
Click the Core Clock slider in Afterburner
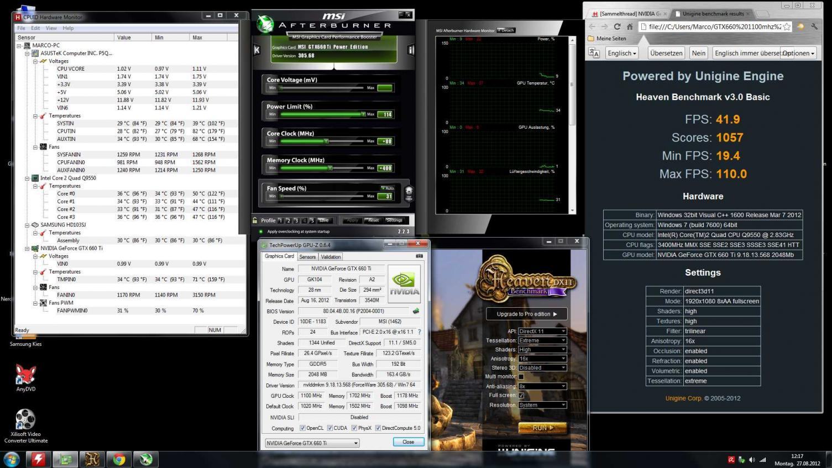(322, 141)
